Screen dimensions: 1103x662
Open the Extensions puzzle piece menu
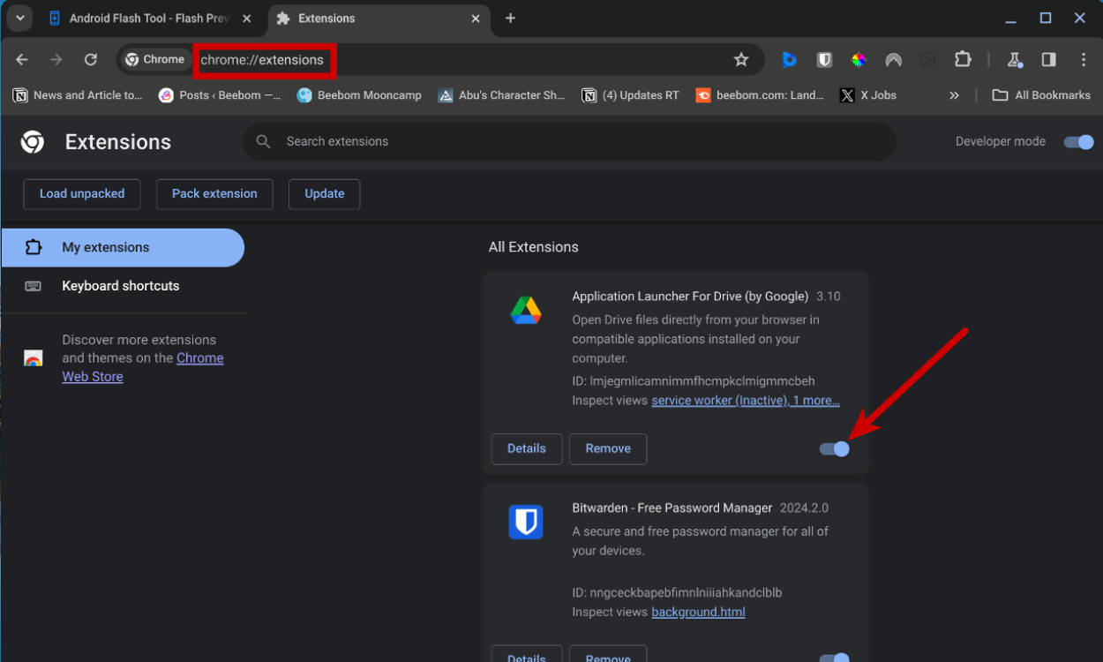pos(963,59)
